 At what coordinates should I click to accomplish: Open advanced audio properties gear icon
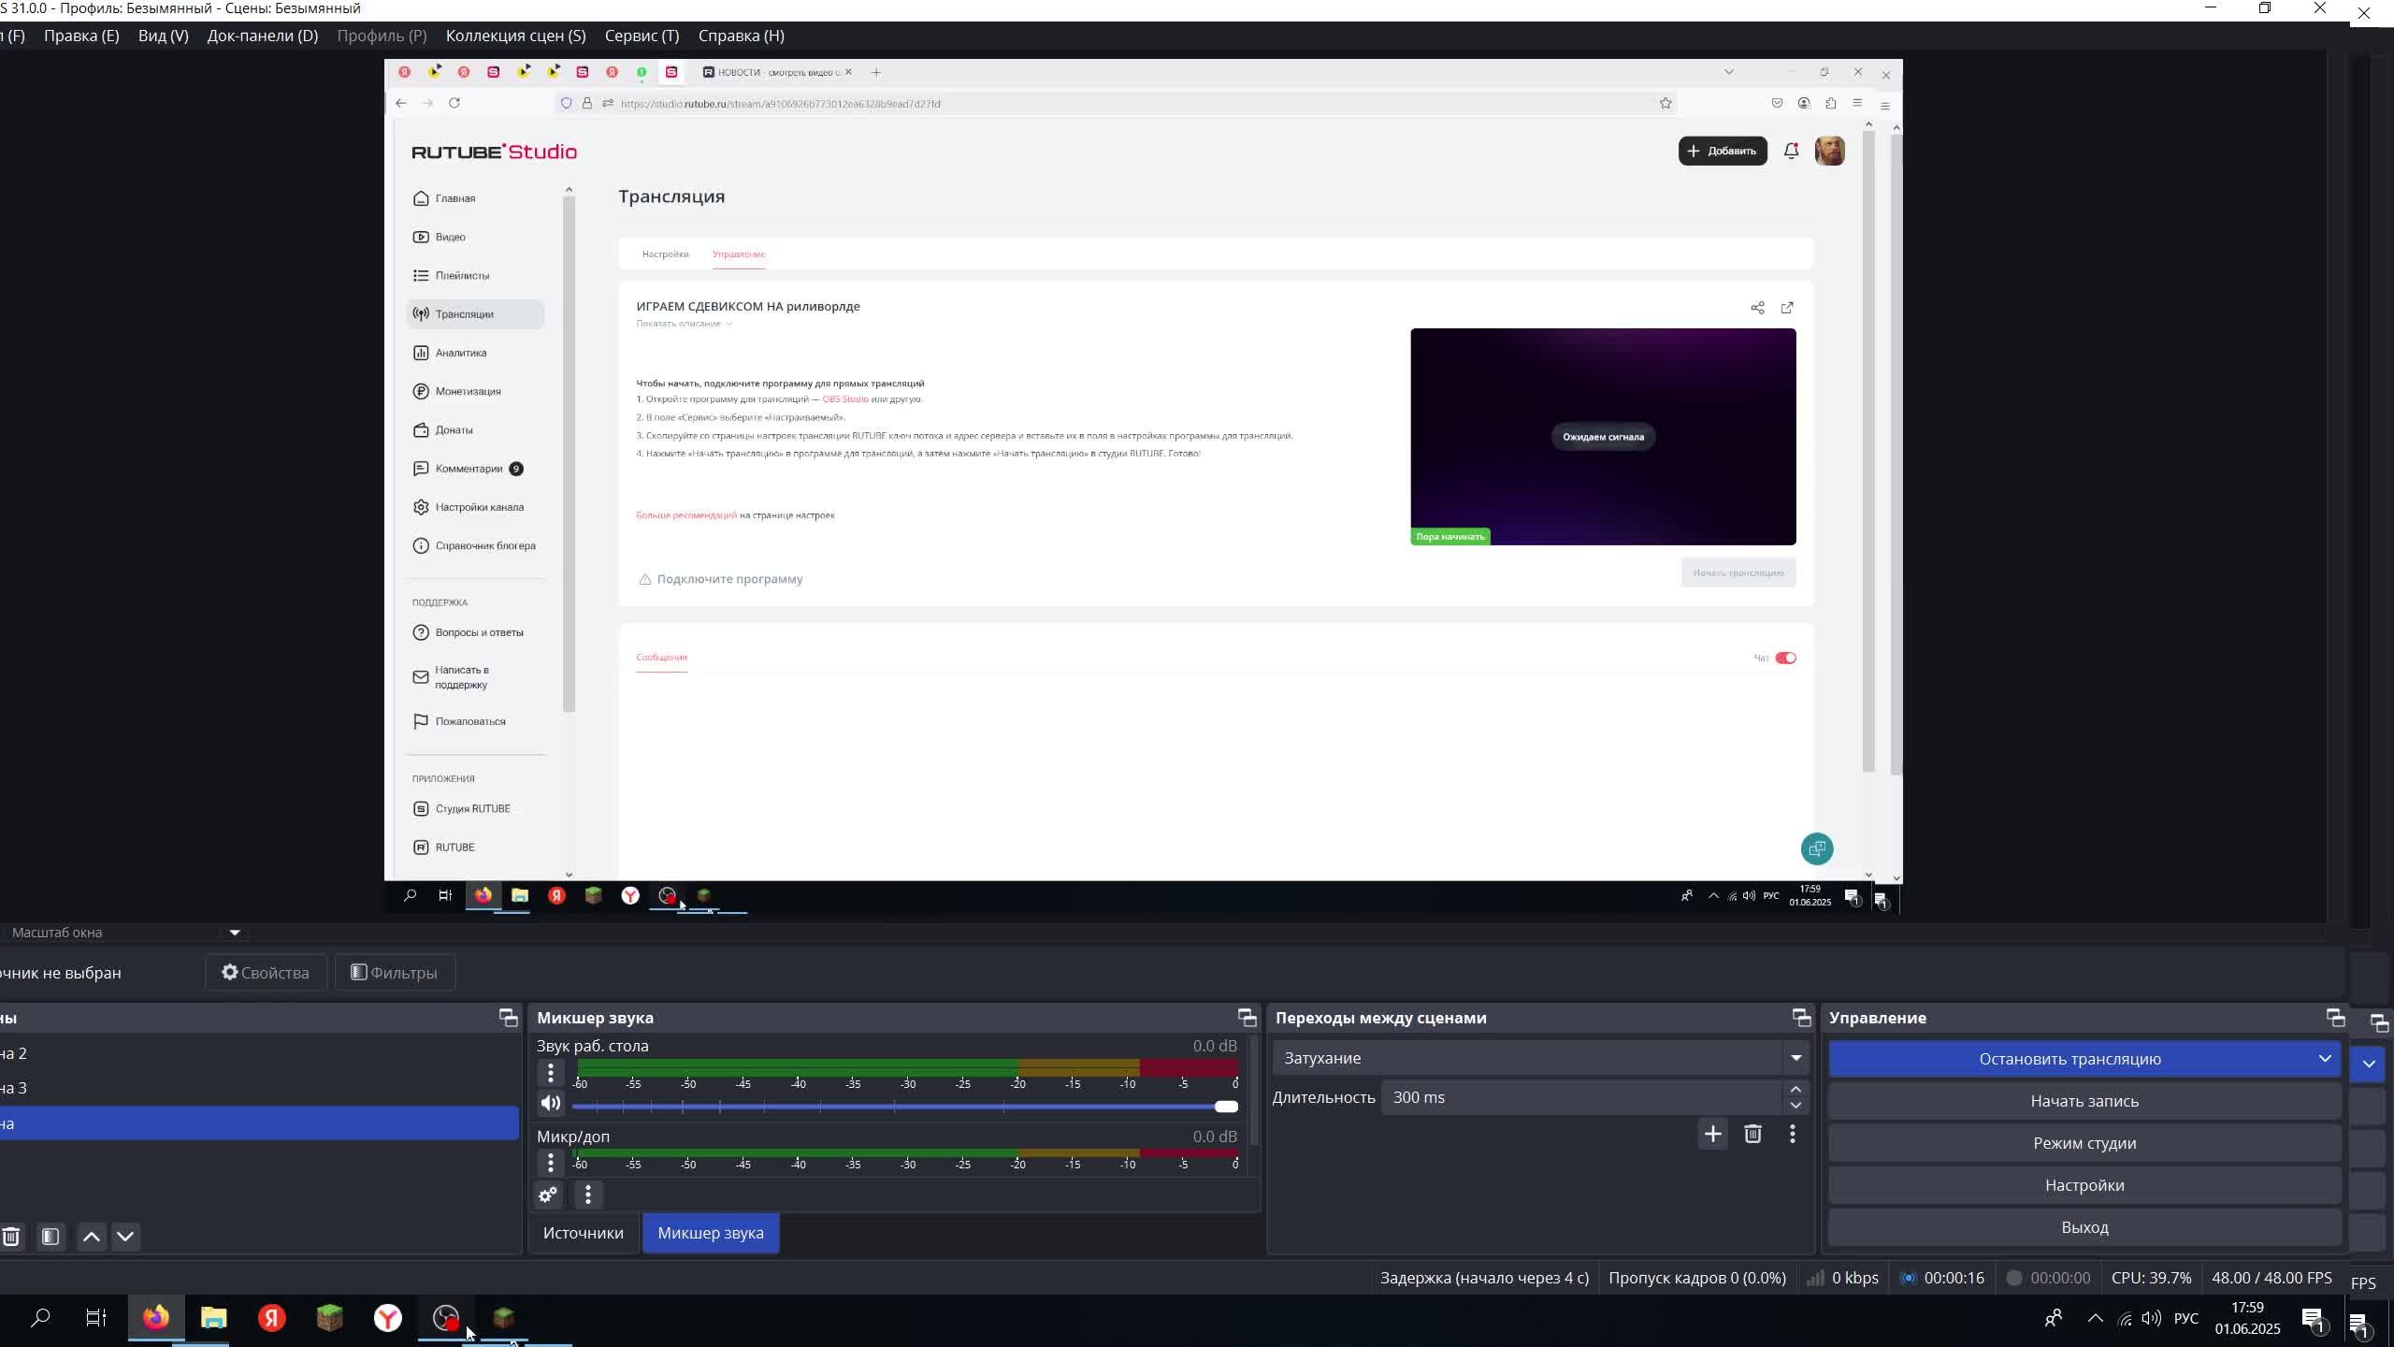548,1195
